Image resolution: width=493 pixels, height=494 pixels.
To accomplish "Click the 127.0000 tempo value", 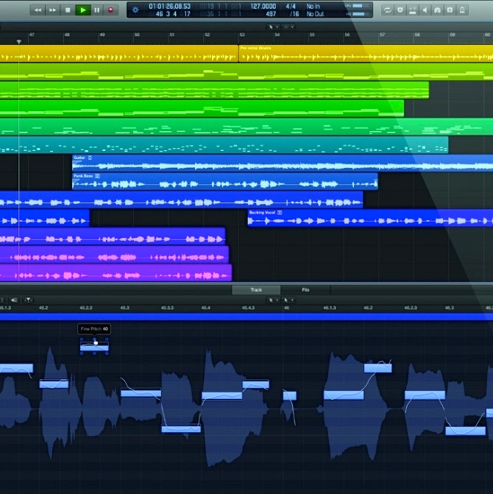I will pos(263,7).
